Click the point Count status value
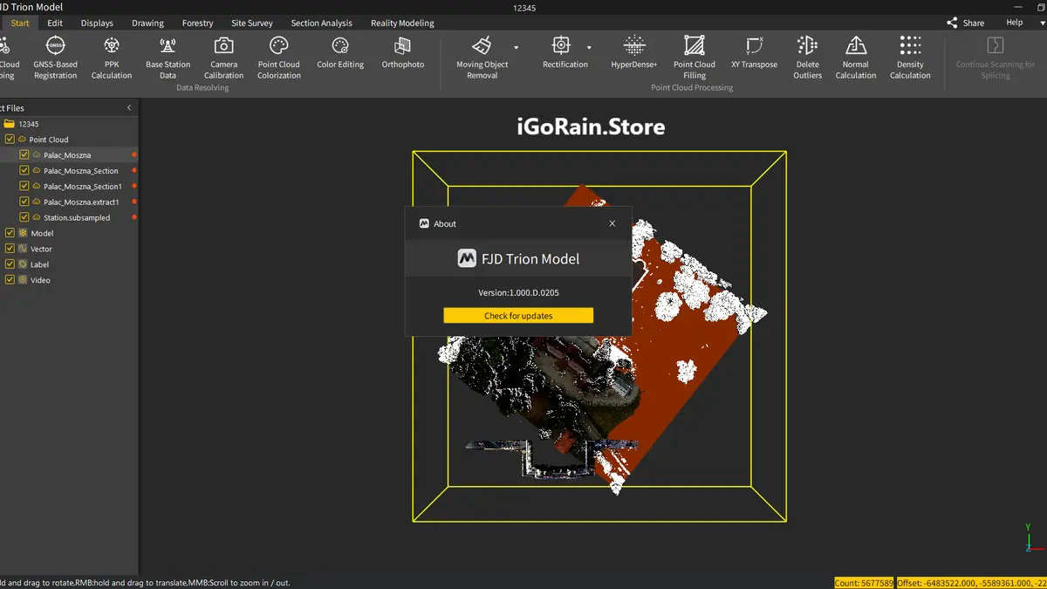 [864, 583]
